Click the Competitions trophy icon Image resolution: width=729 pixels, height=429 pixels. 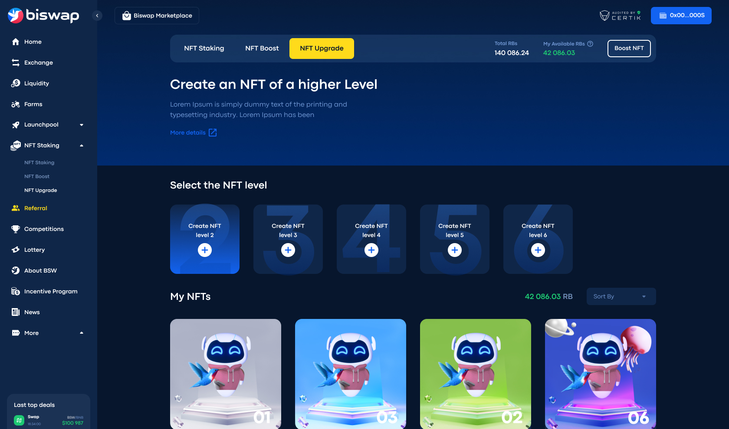16,229
